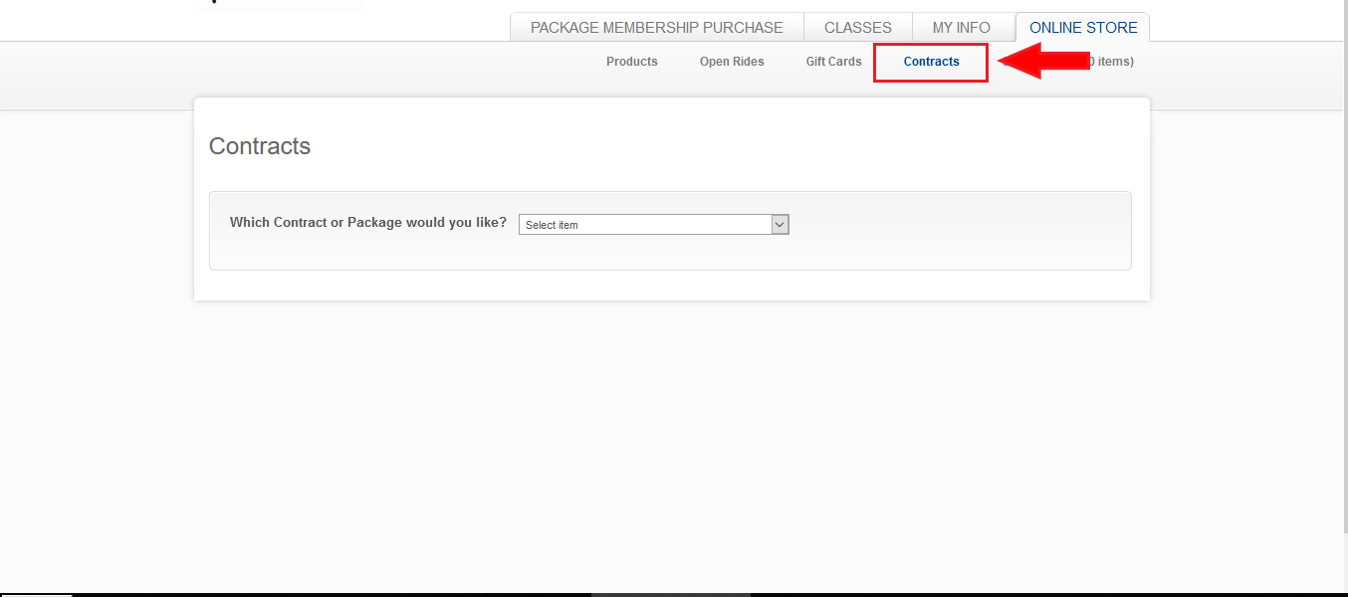Click the 'Which Contract or Package' label
Viewport: 1348px width, 597px height.
367,223
